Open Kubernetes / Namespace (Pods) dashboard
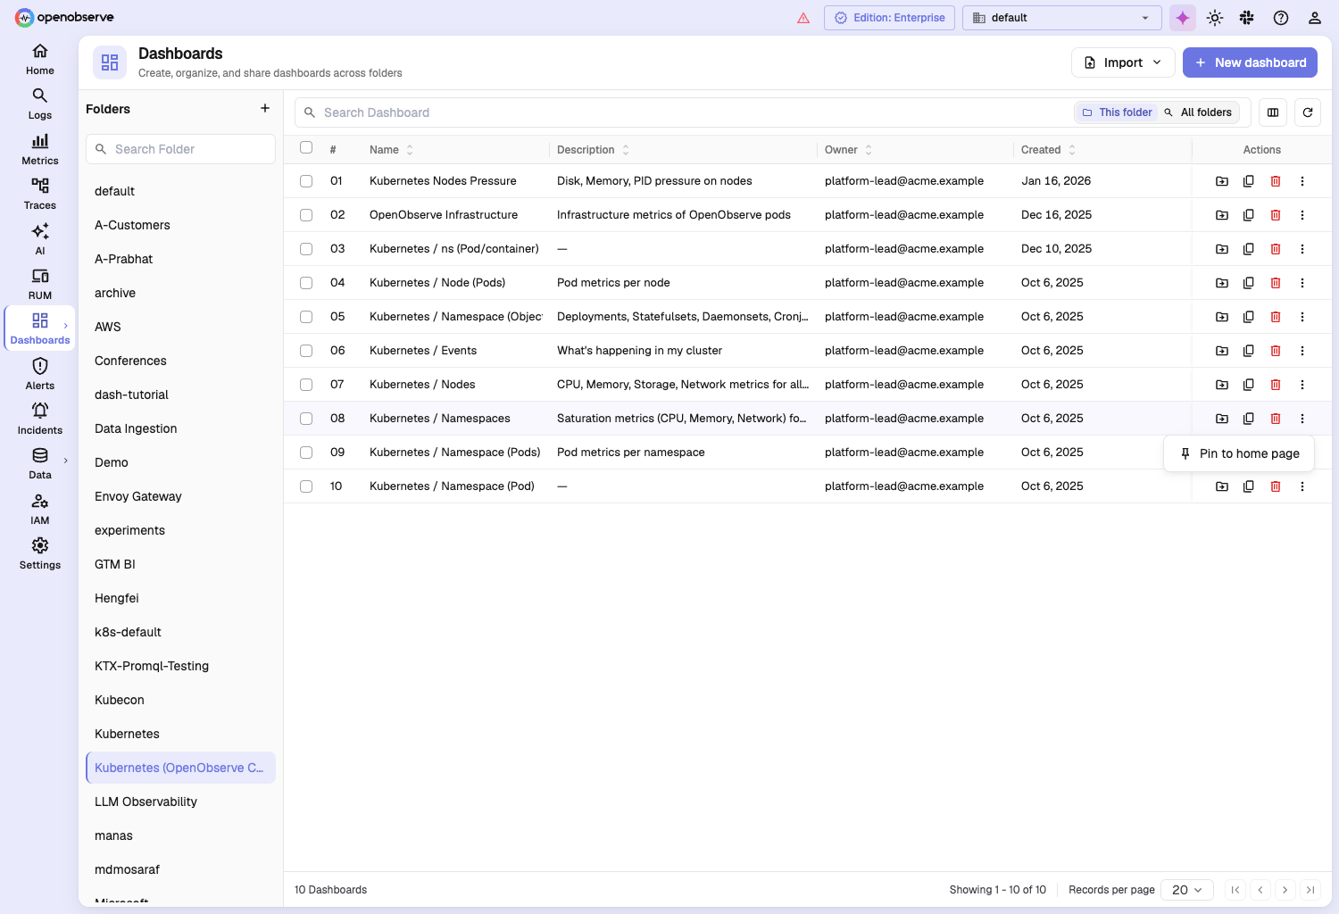 tap(454, 453)
